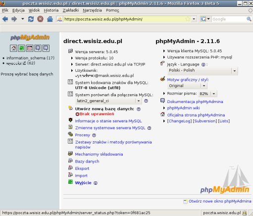253x216 pixels.
Task: Open phpMyAdmin wiki link
Action: click(183, 108)
